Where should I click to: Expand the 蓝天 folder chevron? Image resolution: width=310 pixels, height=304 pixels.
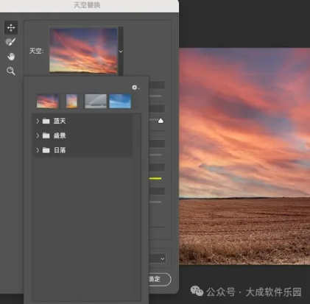click(38, 121)
